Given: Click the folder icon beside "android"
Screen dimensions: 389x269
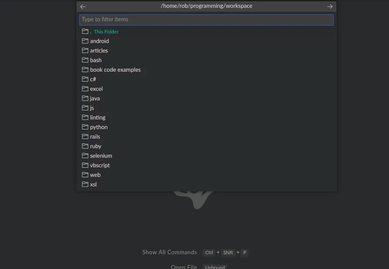Looking at the screenshot, I should point(85,41).
